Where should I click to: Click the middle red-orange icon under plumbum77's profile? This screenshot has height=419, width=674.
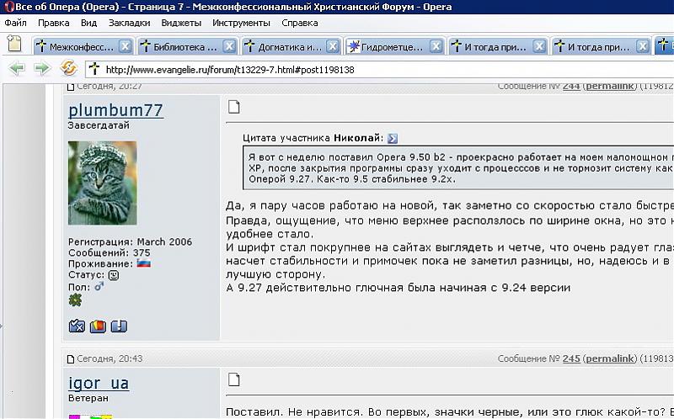(x=98, y=326)
